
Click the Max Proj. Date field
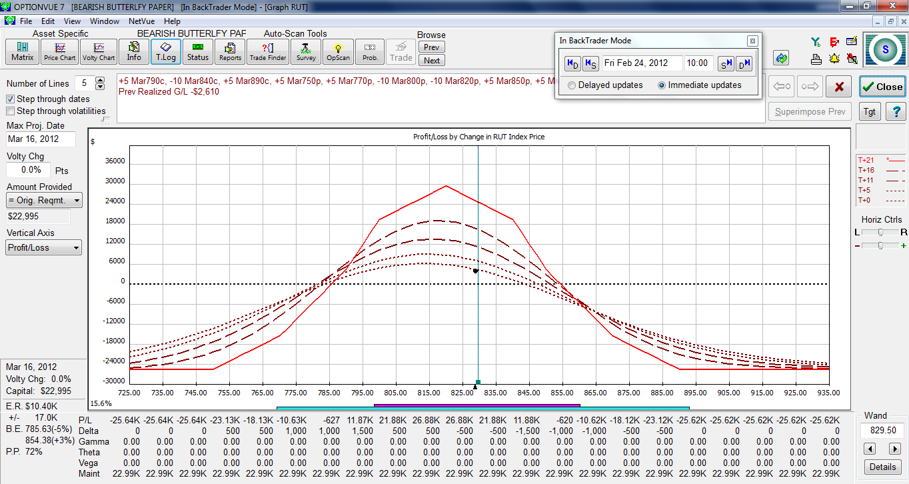(41, 139)
